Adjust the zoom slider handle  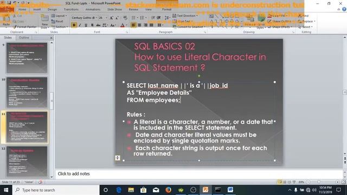click(x=319, y=182)
